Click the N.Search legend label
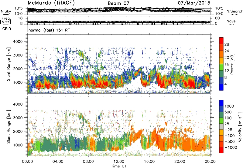The height and width of the screenshot is (168, 243). [234, 11]
